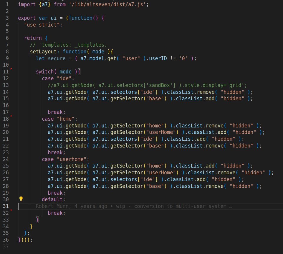283x254 pixels.
Task: Click line number 11 in the gutter
Action: [6, 72]
